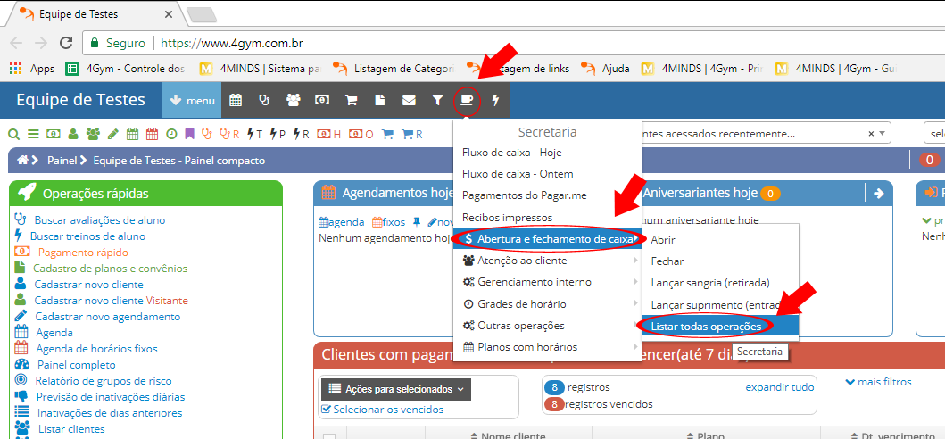The width and height of the screenshot is (945, 439).
Task: Click 'expandir tudo' link
Action: tap(779, 387)
